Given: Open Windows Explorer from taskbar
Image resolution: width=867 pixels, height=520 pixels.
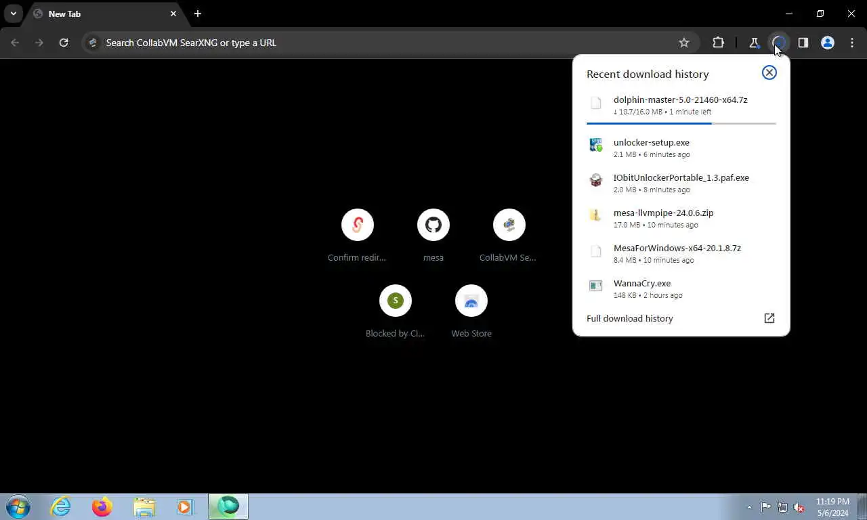Looking at the screenshot, I should [144, 506].
